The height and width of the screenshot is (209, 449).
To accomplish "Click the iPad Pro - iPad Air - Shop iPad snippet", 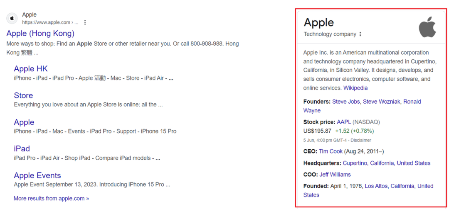I will point(87,158).
